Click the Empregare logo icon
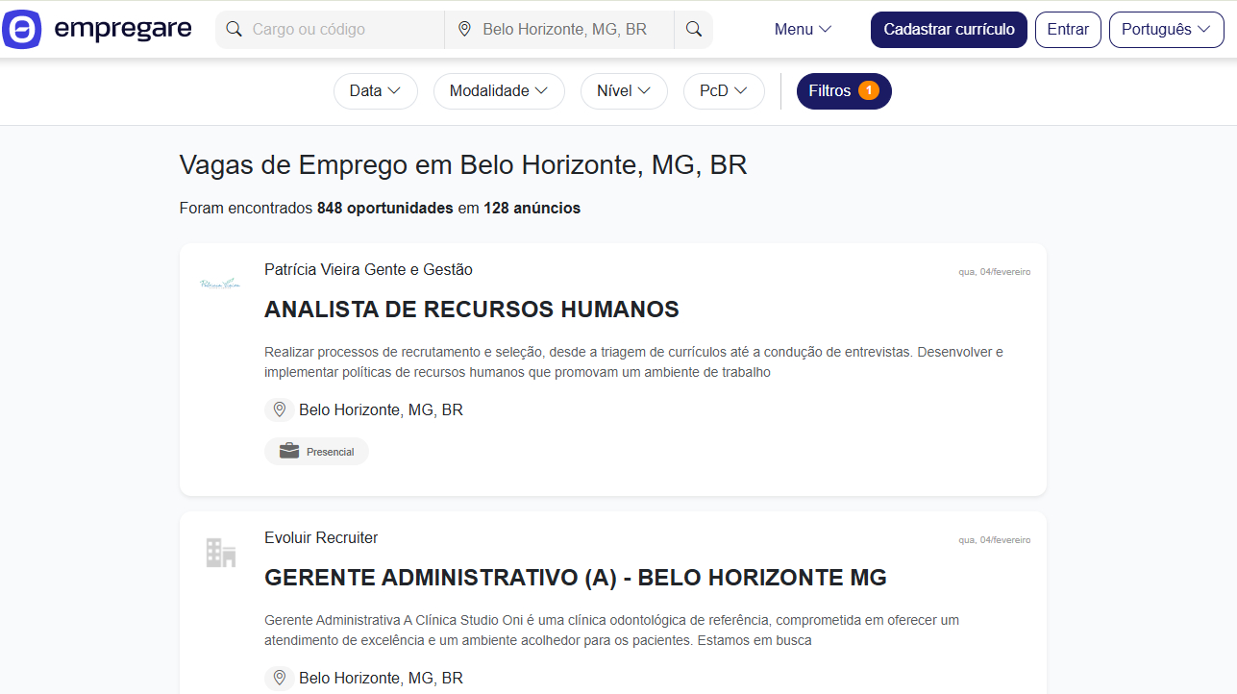This screenshot has height=694, width=1237. tap(22, 30)
